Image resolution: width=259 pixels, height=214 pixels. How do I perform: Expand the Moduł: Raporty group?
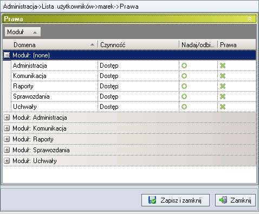7,139
